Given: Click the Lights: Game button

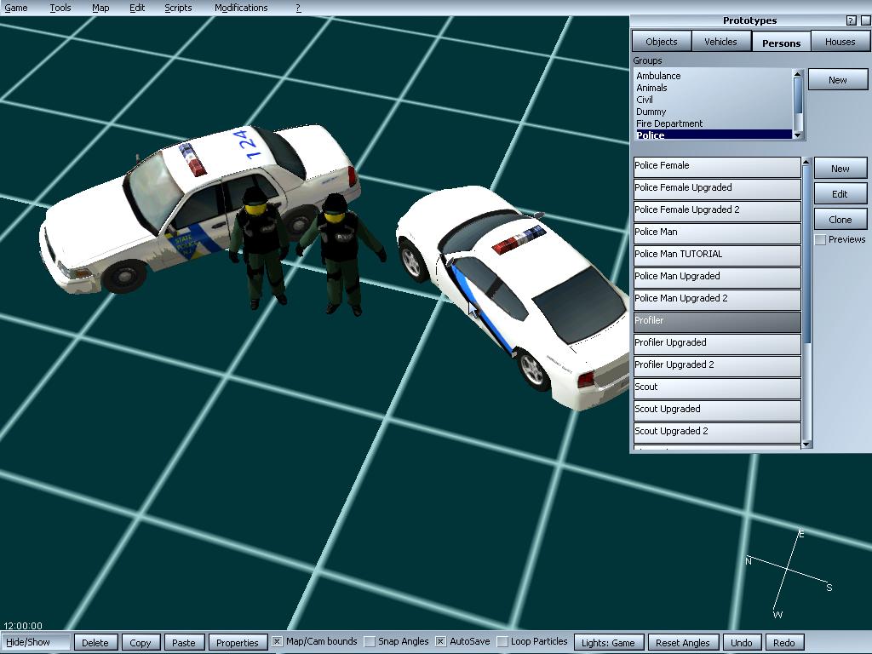Looking at the screenshot, I should coord(608,643).
